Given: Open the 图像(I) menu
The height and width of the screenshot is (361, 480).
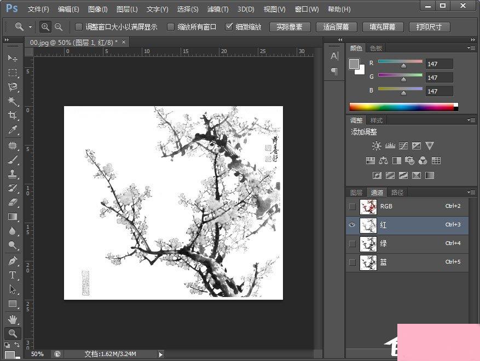Looking at the screenshot, I should [x=98, y=9].
